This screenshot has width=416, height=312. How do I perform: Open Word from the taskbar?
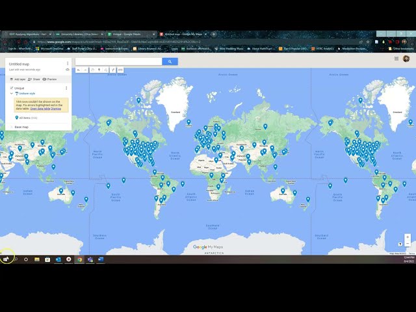101,259
